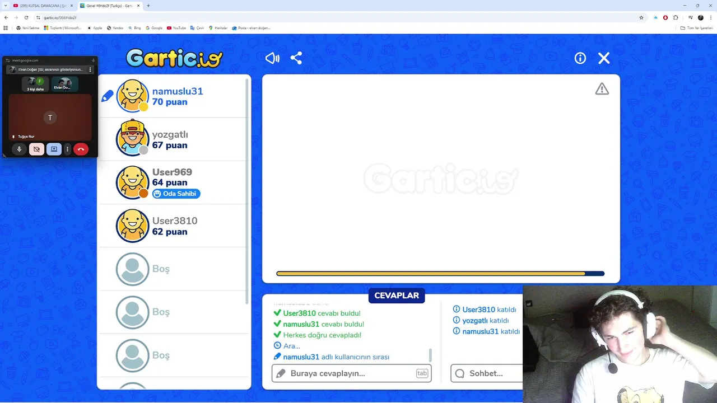Click the Meet mini window arrow icon
The width and height of the screenshot is (717, 403).
pos(93,60)
